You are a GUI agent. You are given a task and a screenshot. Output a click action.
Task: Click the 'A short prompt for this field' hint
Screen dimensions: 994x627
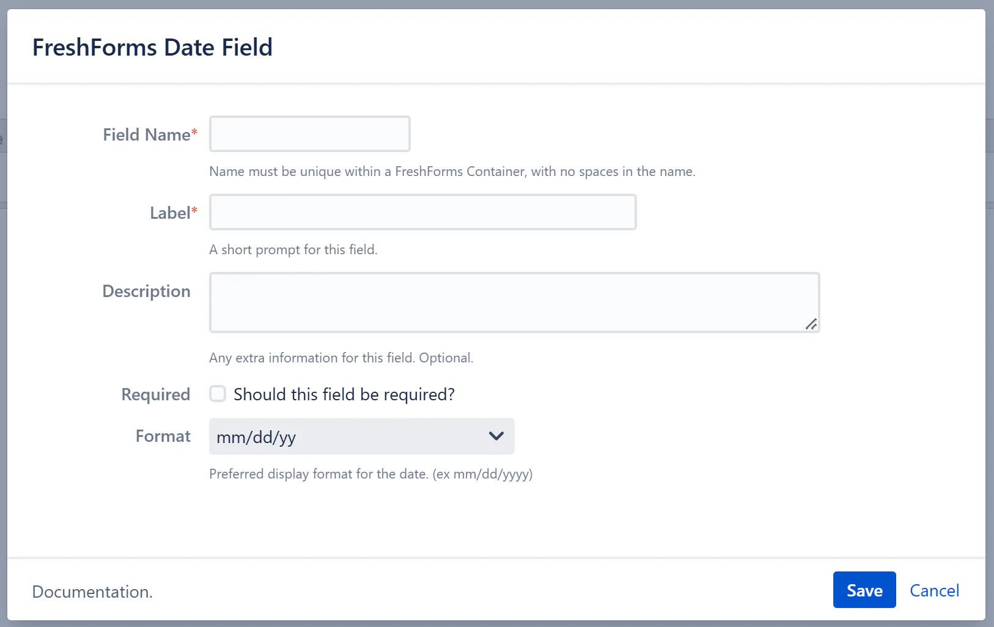click(293, 250)
